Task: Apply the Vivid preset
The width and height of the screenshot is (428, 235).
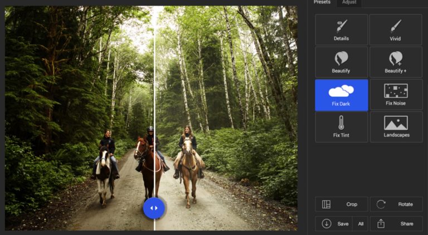Action: [396, 30]
